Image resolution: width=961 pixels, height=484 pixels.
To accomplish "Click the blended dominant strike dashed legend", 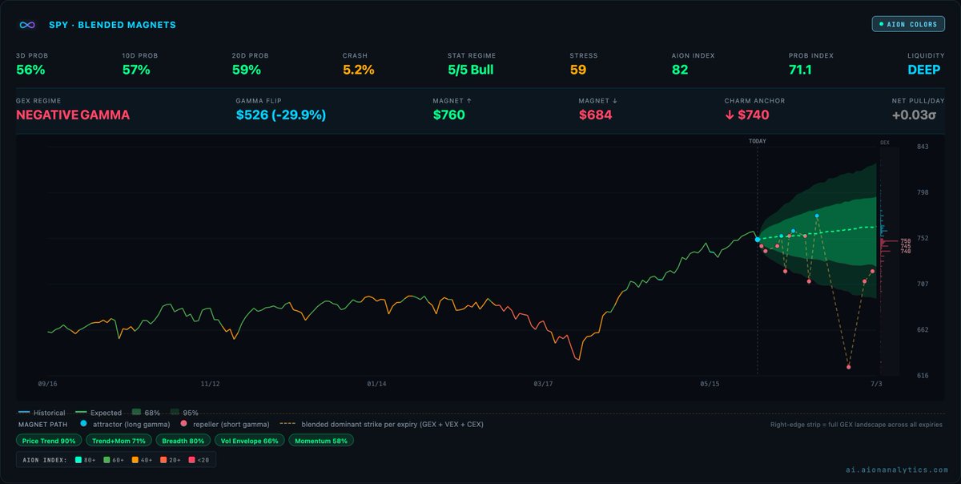I will coord(286,423).
